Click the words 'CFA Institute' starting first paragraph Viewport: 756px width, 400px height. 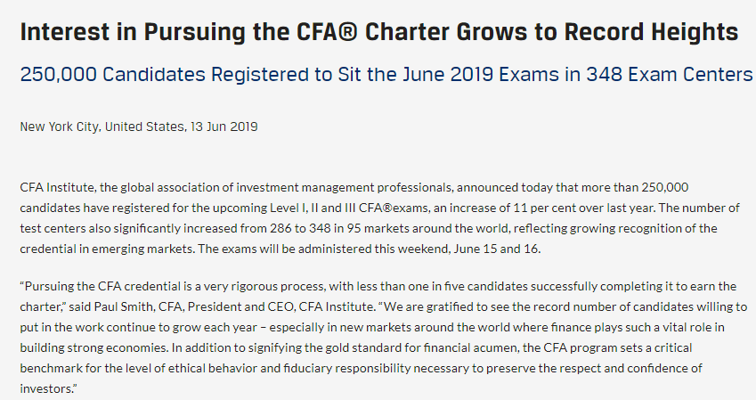point(53,189)
